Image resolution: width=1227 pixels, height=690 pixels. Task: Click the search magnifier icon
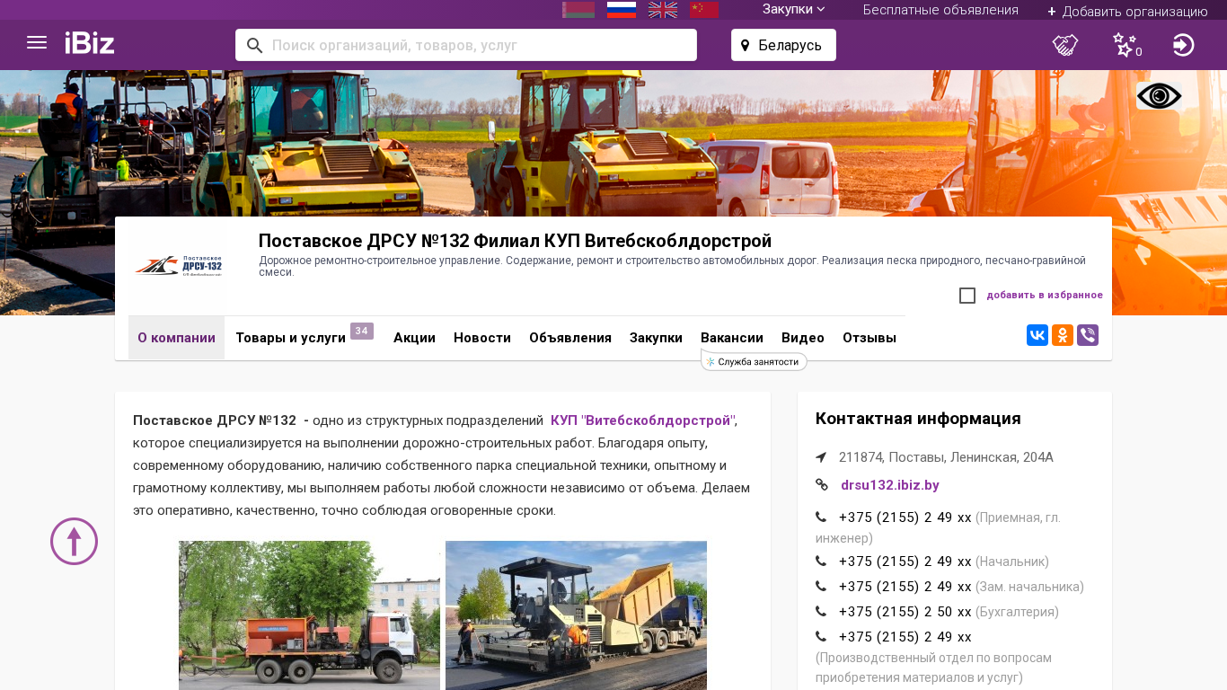[254, 45]
